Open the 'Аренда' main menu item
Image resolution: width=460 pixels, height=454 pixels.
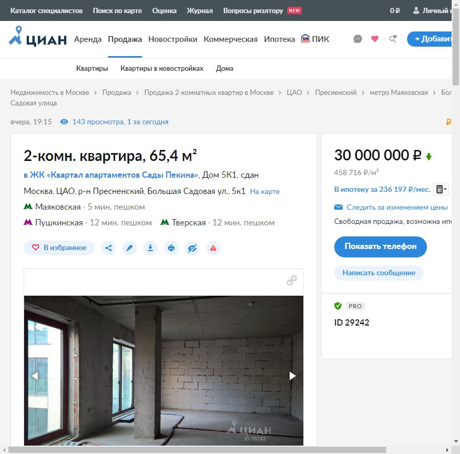(88, 39)
